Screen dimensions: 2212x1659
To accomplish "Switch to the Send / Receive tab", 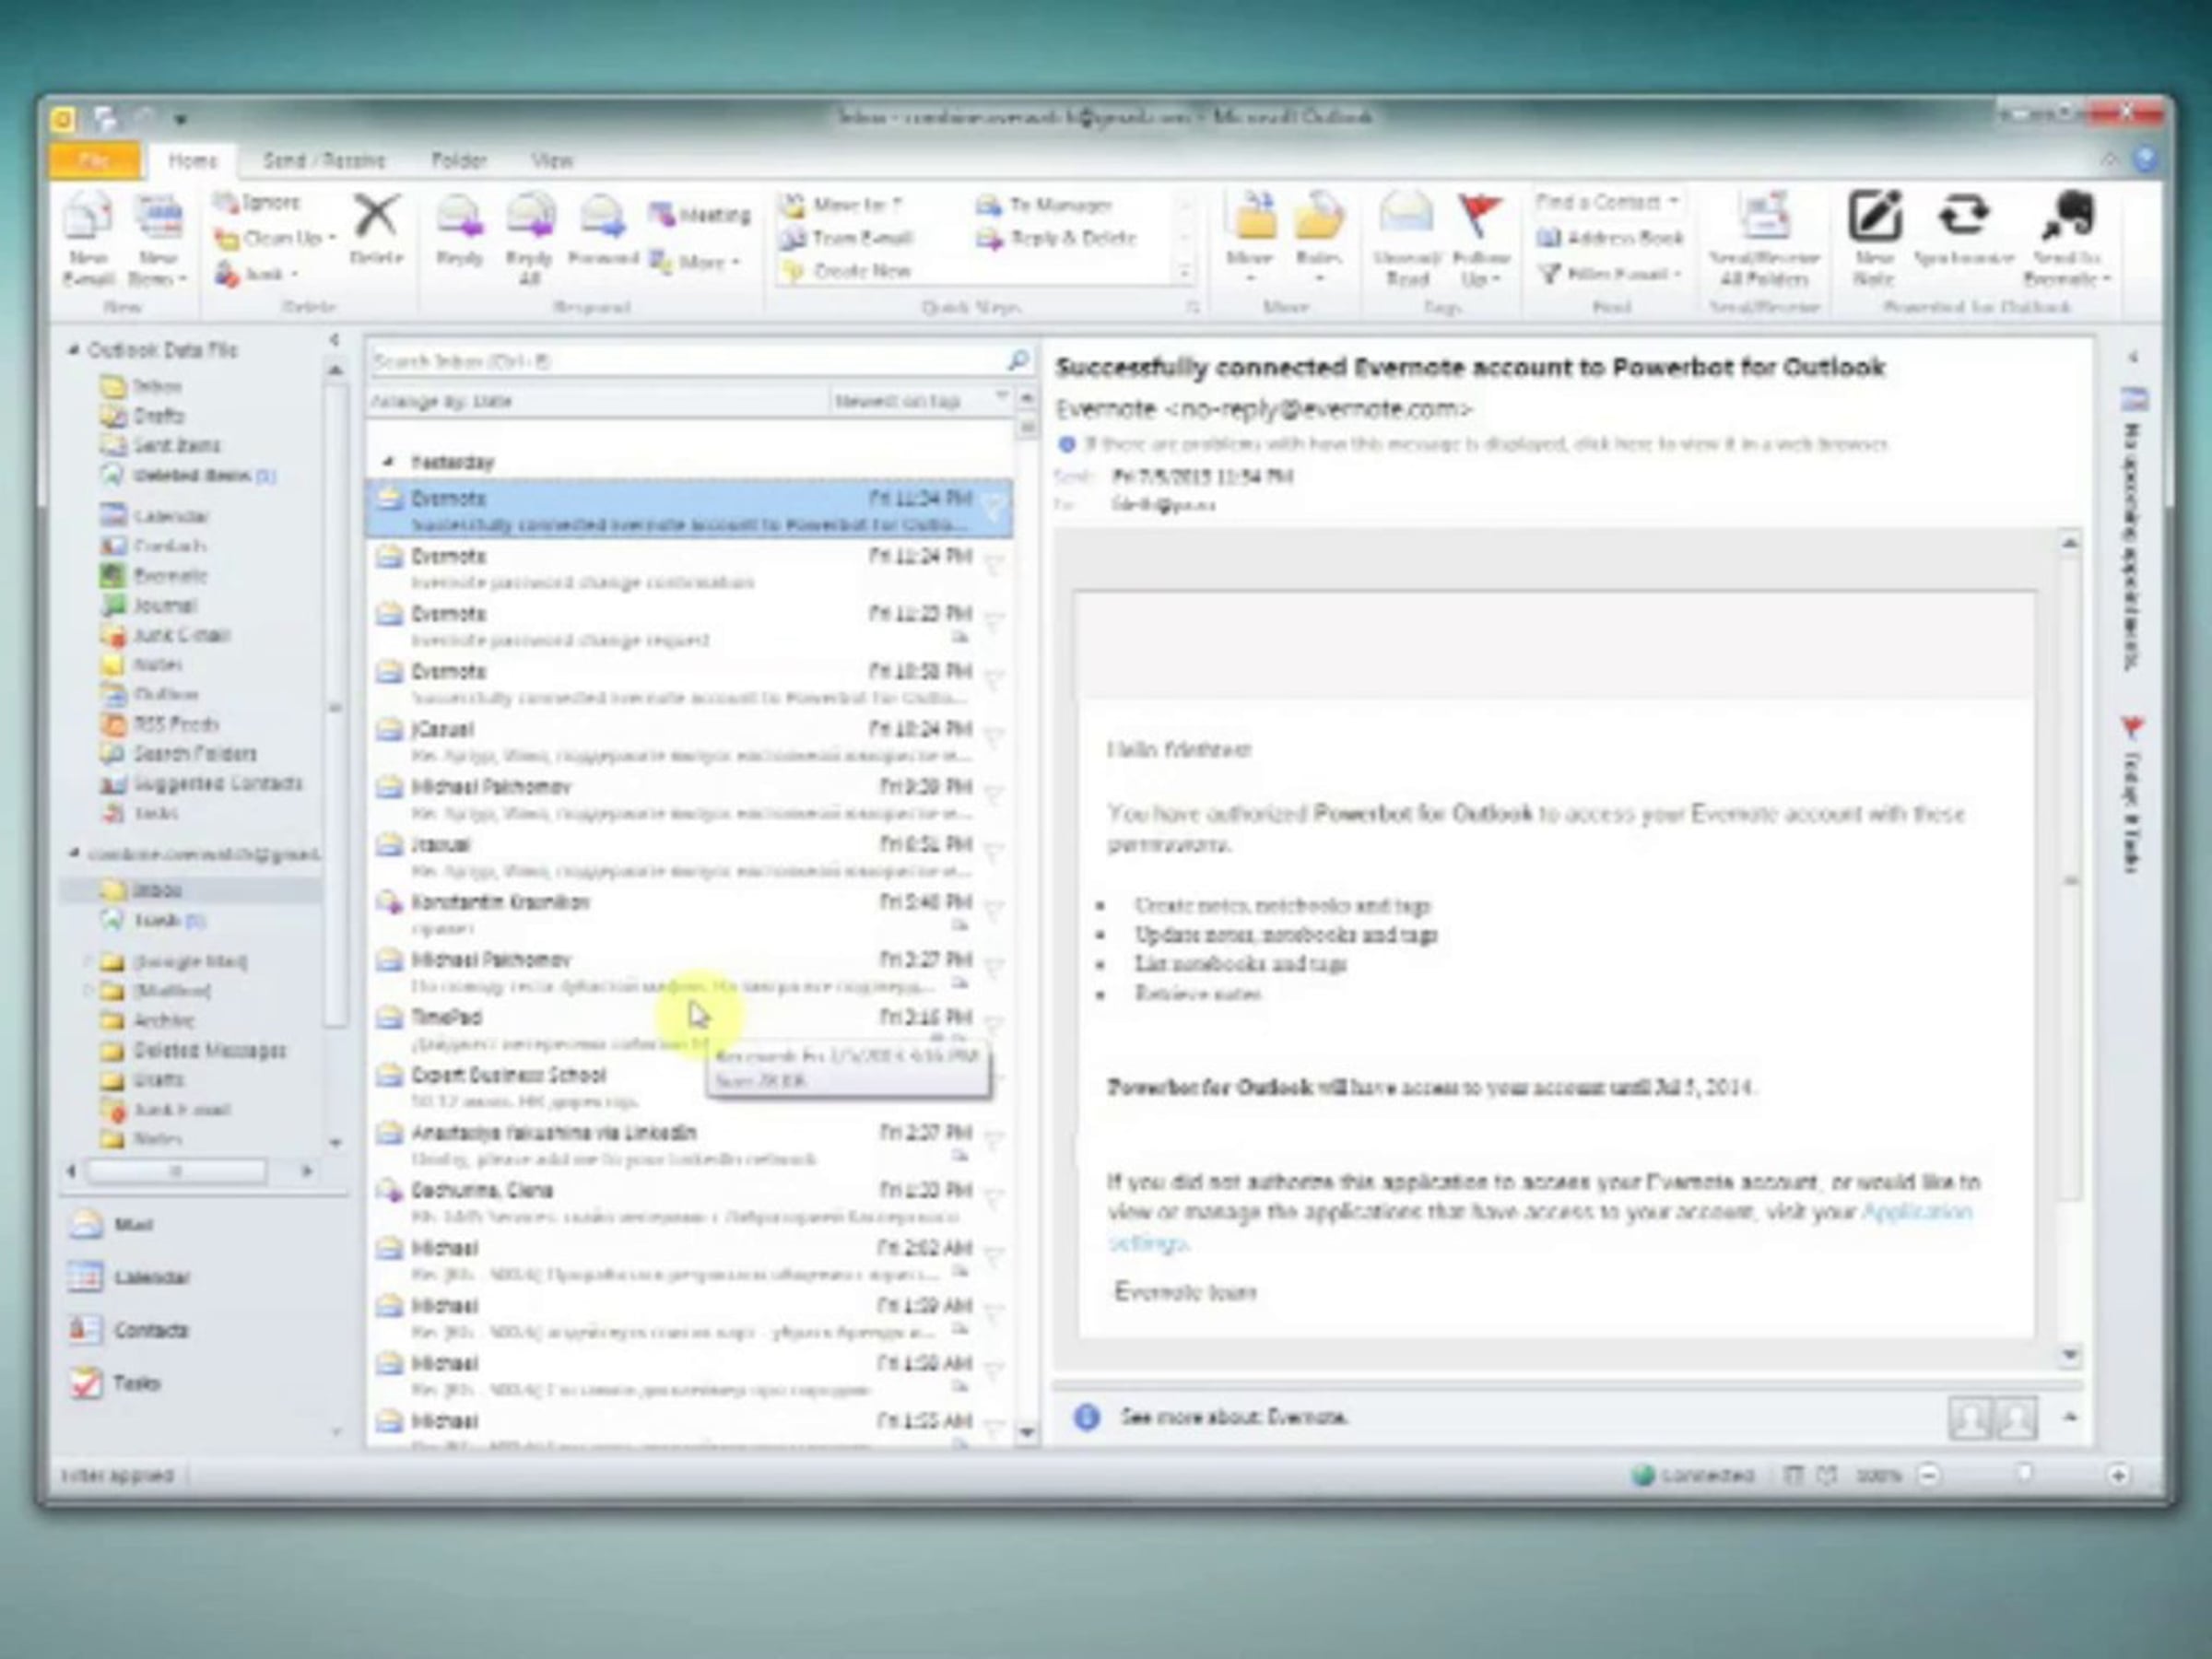I will point(323,161).
